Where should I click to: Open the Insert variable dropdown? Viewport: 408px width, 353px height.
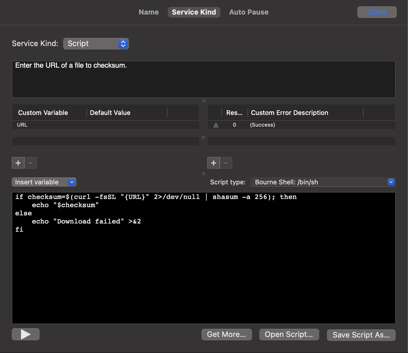point(44,182)
